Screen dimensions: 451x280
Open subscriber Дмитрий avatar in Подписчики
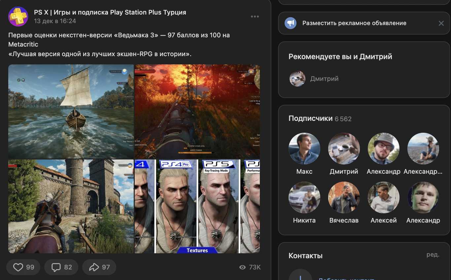(344, 149)
